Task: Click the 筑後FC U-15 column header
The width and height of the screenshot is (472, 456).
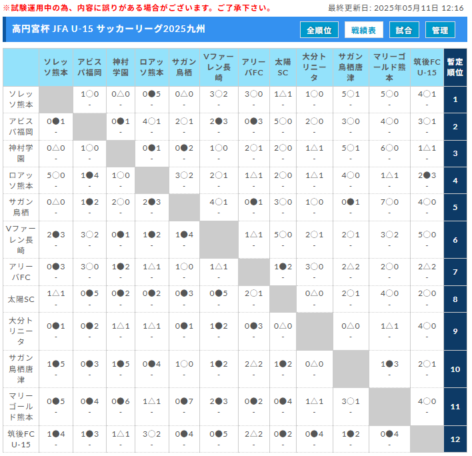Action: click(427, 67)
